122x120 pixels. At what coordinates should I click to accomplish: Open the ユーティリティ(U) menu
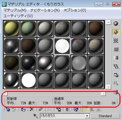pyautogui.click(x=18, y=16)
